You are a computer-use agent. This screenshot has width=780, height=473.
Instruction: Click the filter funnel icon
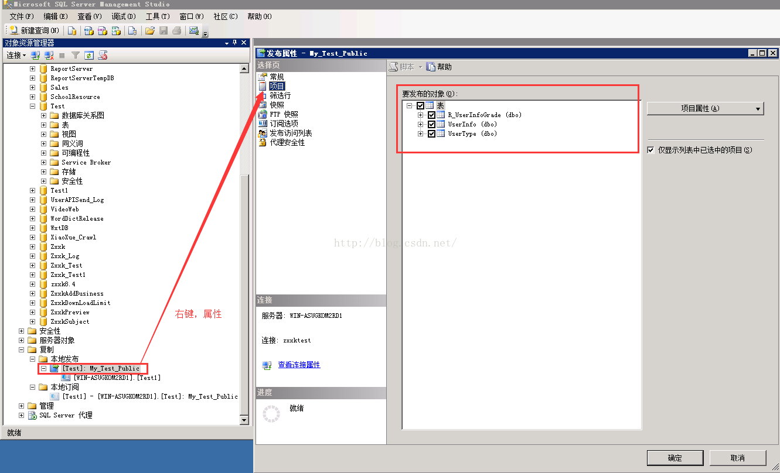[x=76, y=55]
